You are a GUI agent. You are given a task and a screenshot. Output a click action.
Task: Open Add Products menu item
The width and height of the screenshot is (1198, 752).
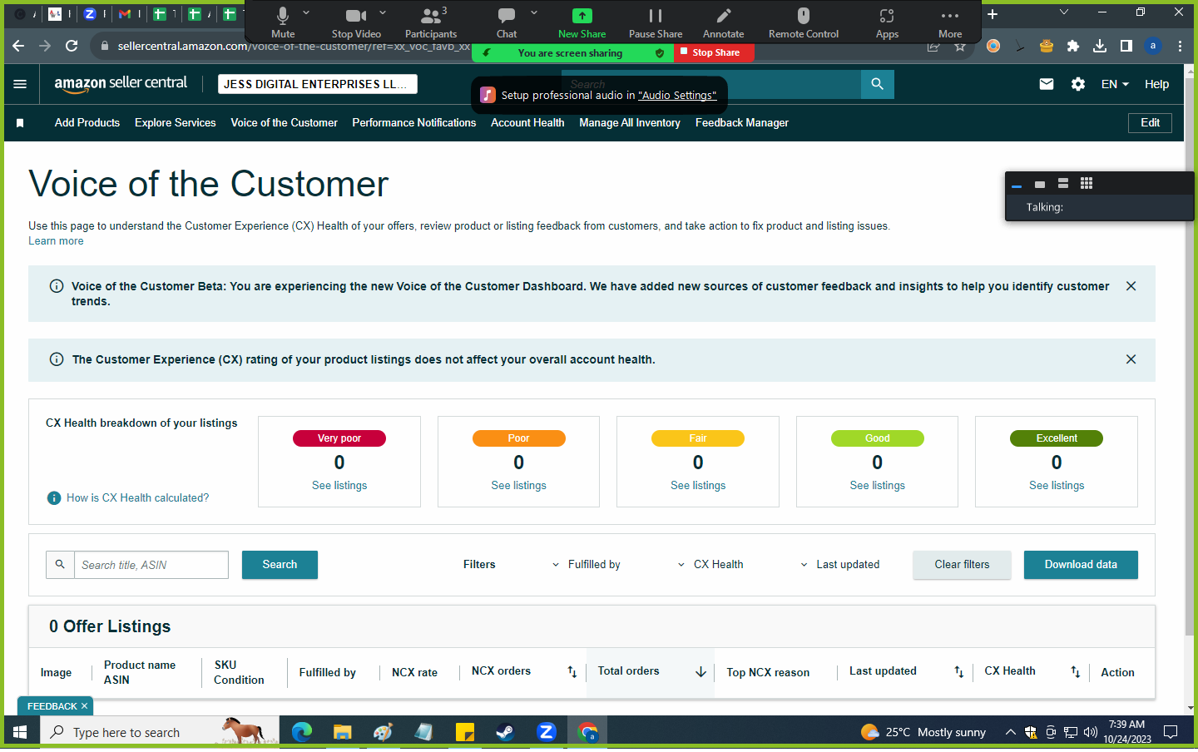point(87,123)
